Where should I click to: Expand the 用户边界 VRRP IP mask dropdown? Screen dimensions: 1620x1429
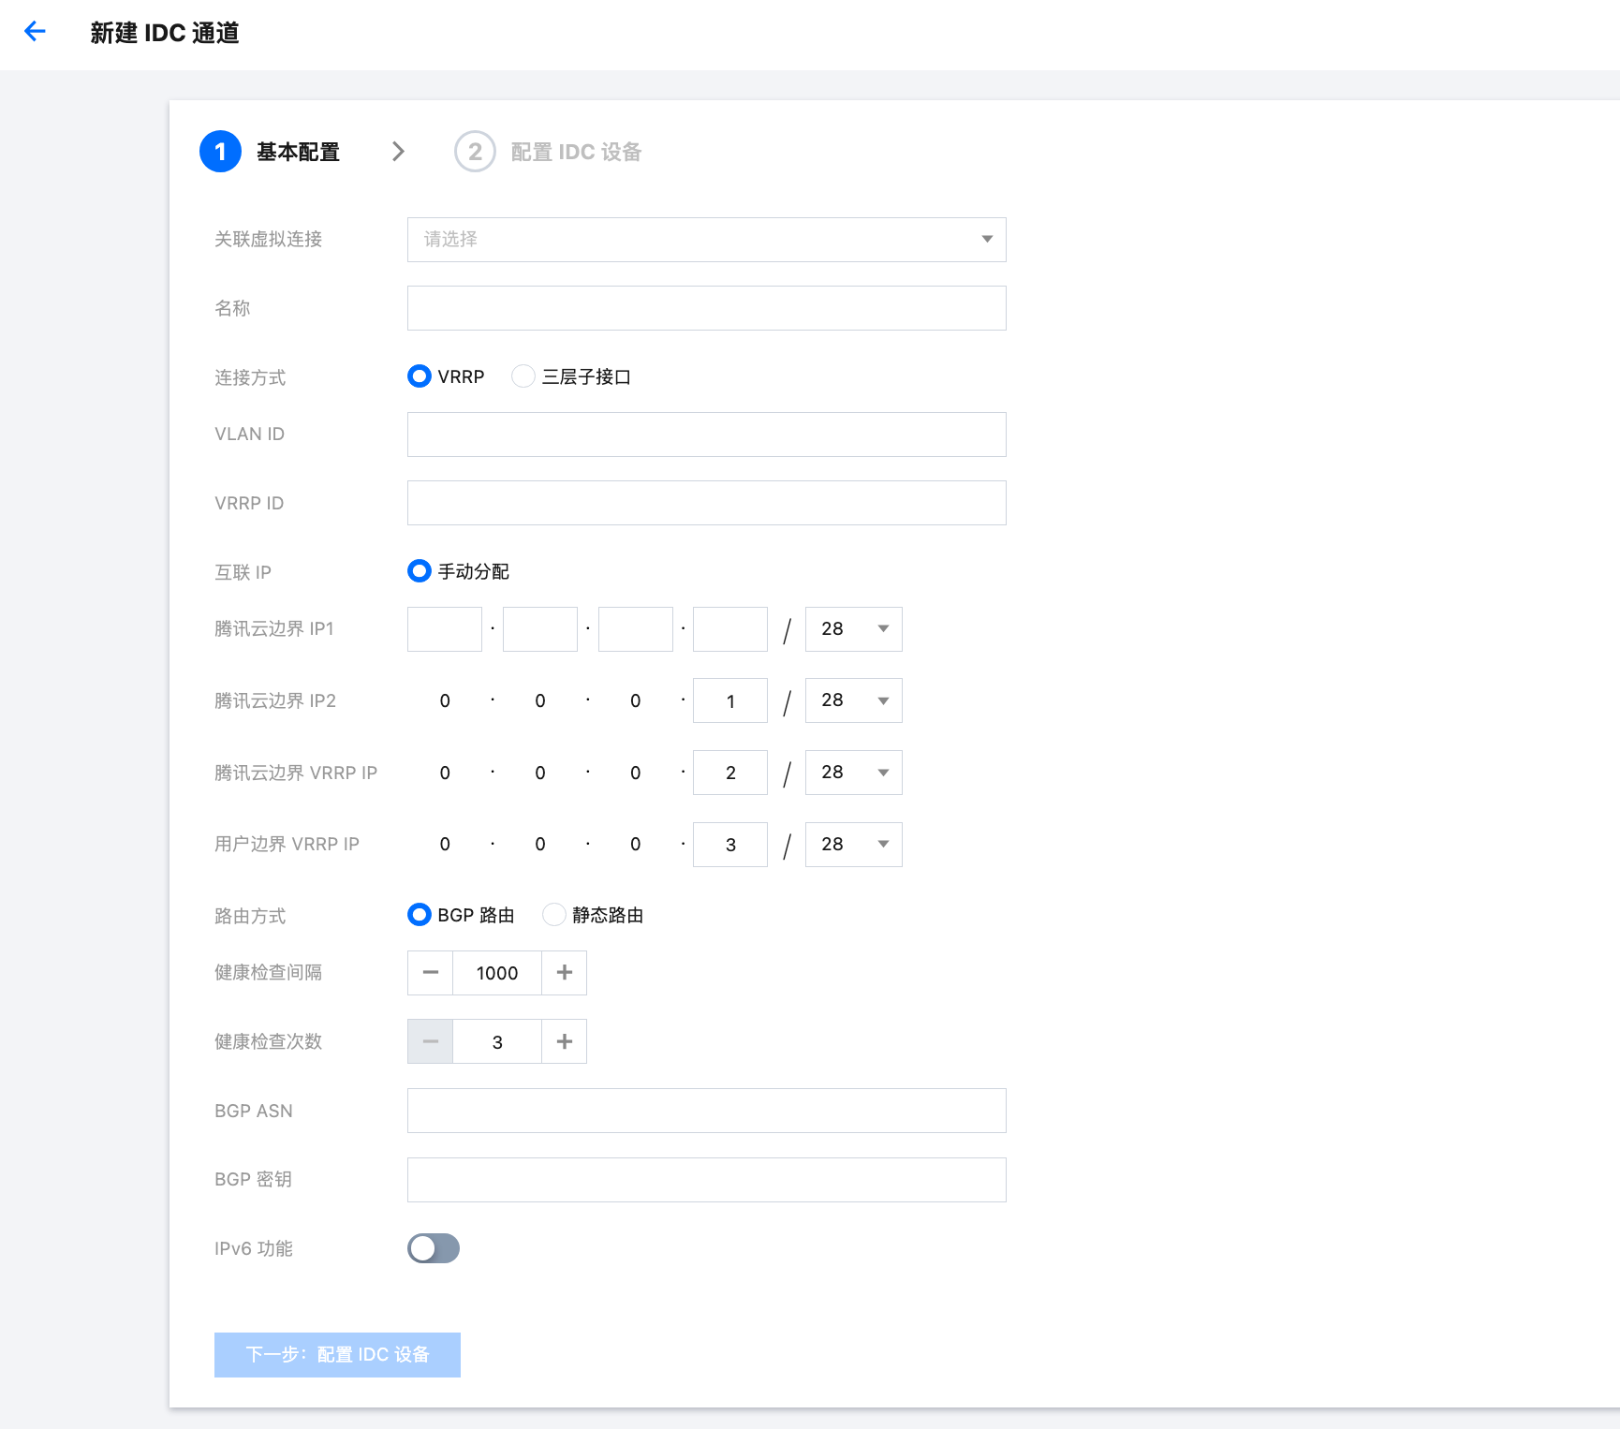(x=853, y=845)
